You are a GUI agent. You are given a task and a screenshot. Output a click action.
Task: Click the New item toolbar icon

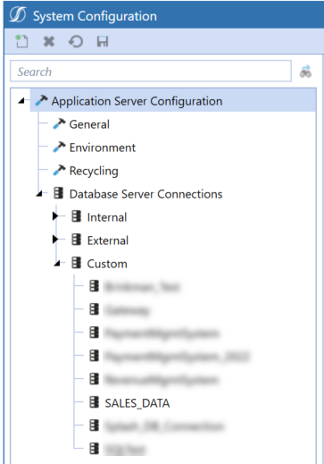click(21, 41)
